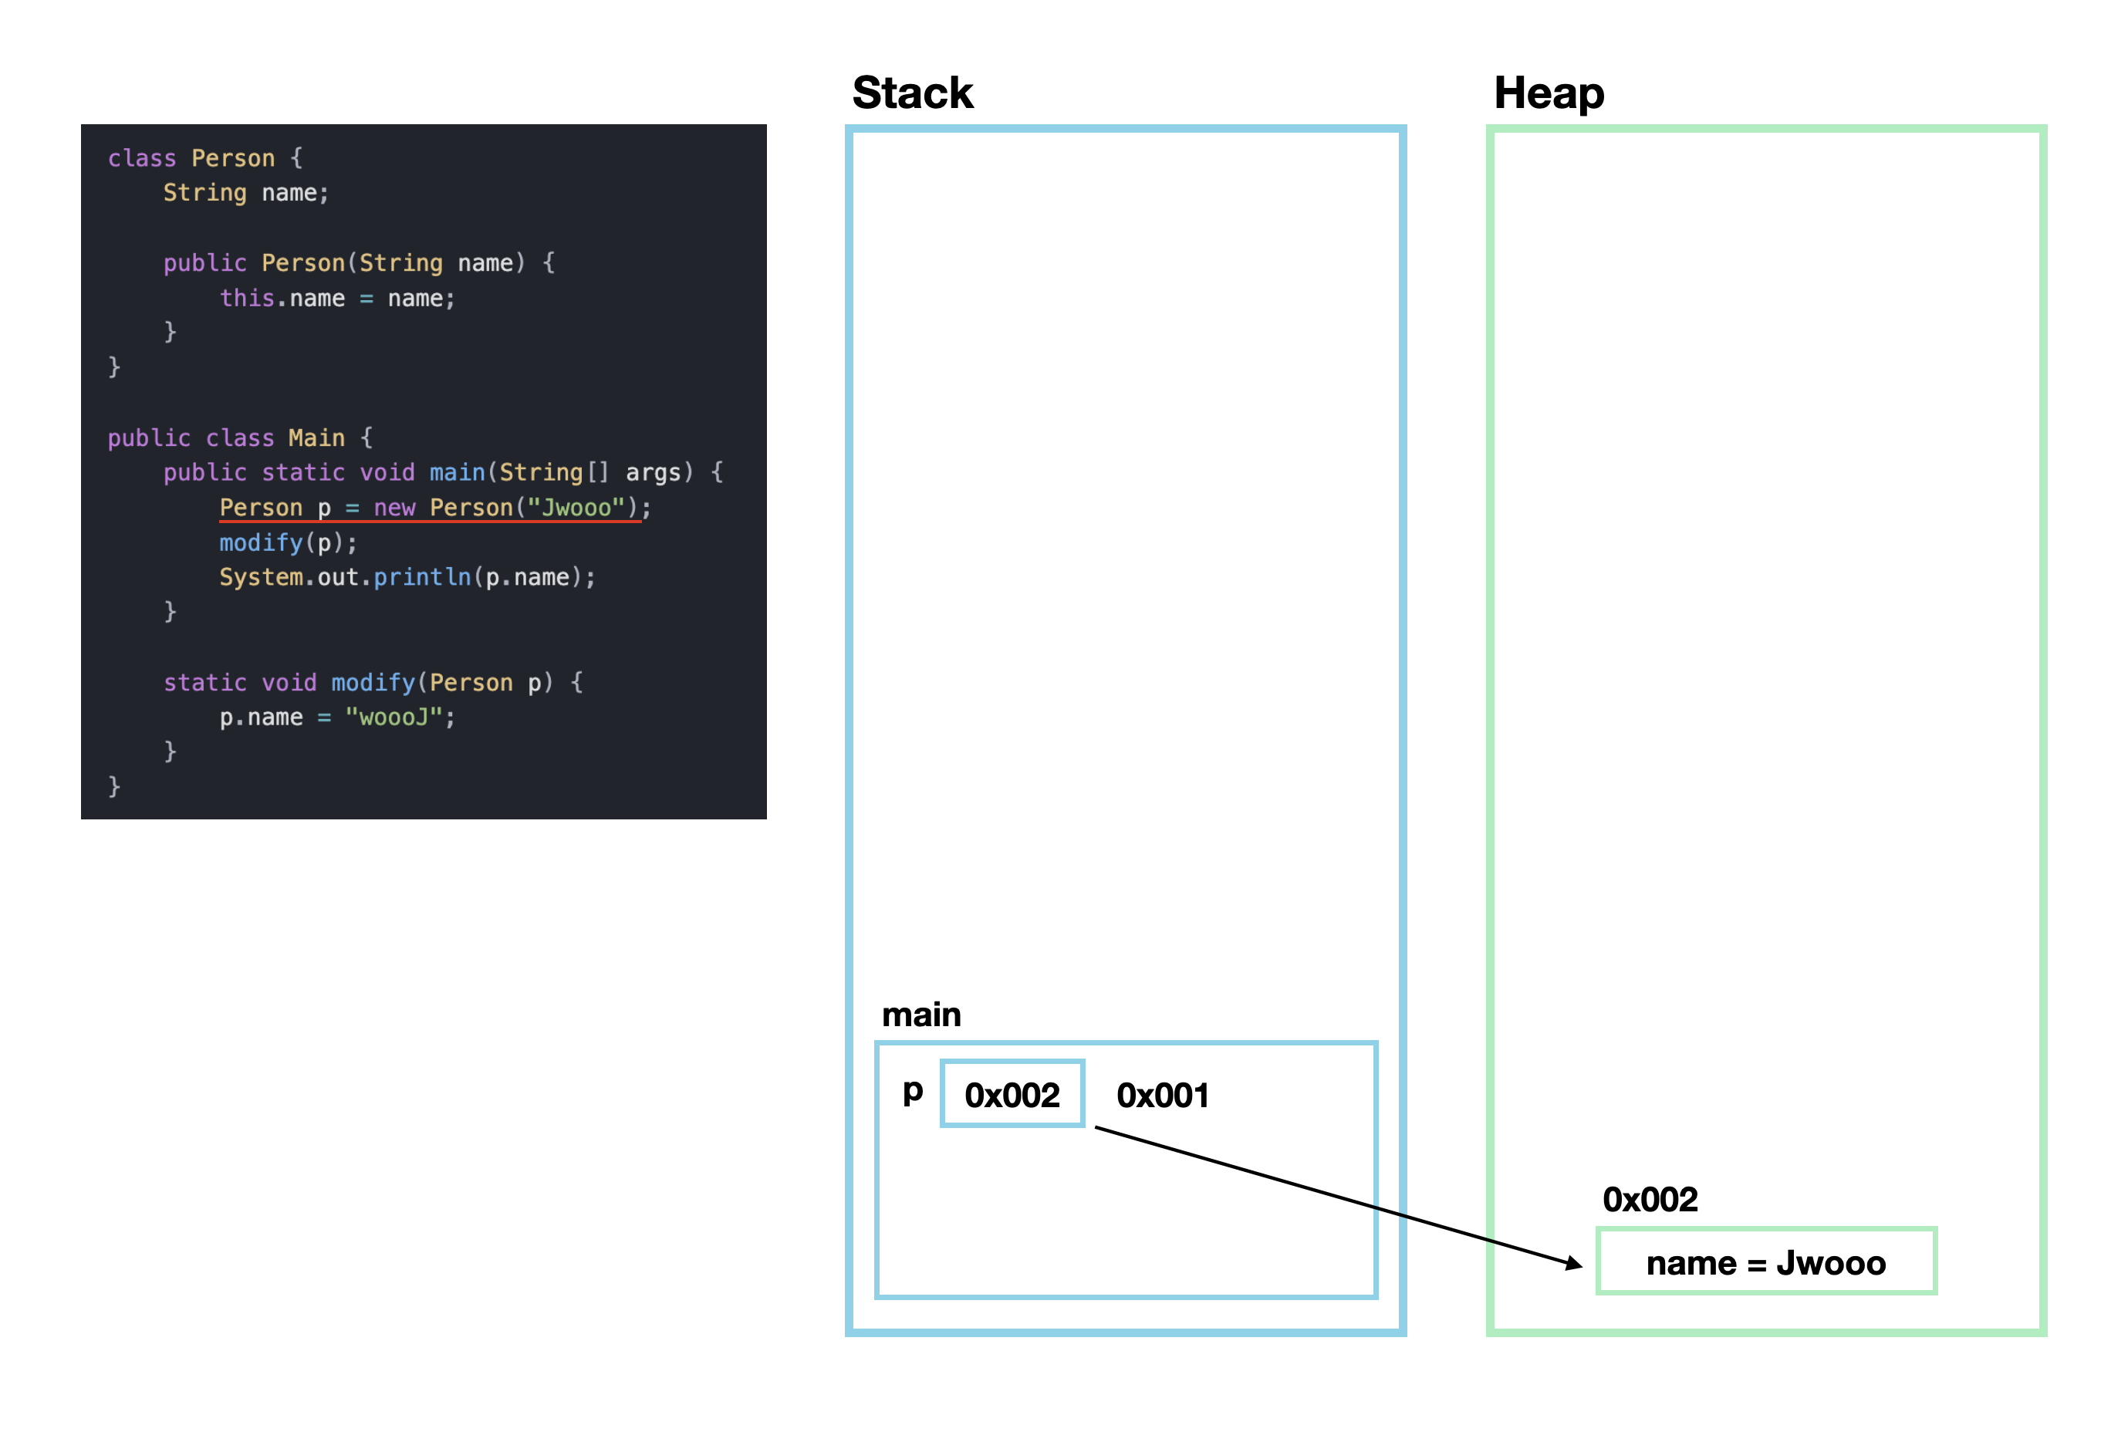The width and height of the screenshot is (2128, 1432).
Task: Click the public class Main line
Action: click(239, 437)
